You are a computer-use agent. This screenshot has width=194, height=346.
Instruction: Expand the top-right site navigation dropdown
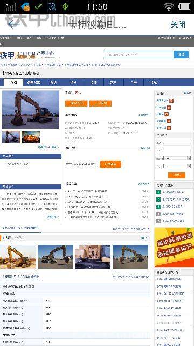click(185, 38)
